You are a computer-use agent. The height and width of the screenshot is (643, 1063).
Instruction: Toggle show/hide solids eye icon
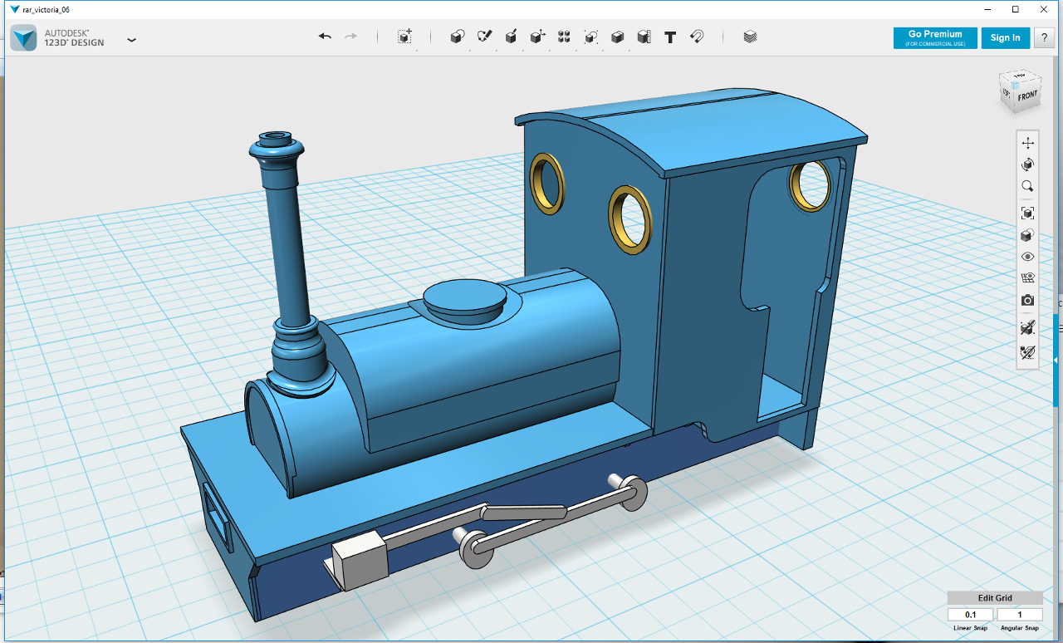[x=1027, y=257]
